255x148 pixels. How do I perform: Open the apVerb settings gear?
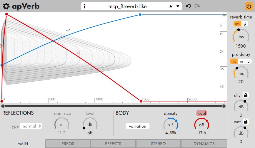coord(6,6)
